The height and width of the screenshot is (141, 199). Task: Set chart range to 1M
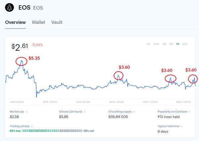tap(171, 44)
